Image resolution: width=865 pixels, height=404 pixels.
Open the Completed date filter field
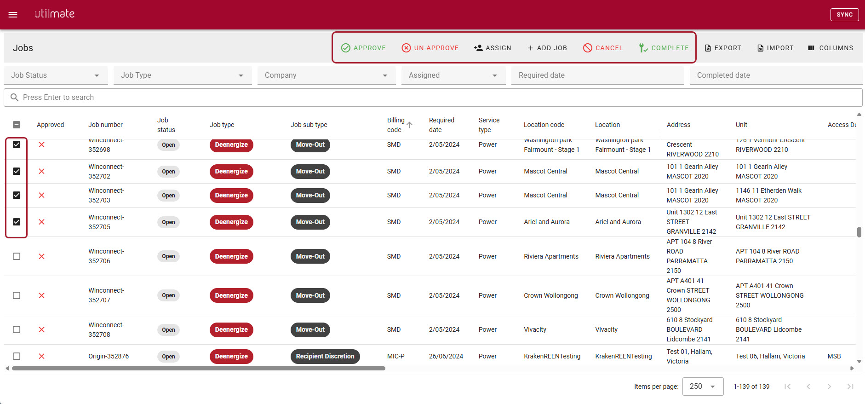[x=776, y=75]
